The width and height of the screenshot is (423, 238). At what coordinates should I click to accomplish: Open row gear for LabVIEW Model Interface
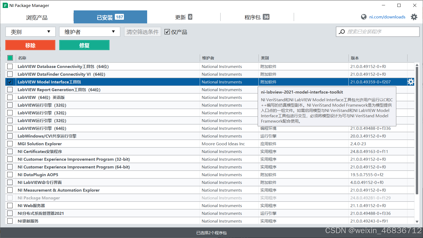pos(411,82)
